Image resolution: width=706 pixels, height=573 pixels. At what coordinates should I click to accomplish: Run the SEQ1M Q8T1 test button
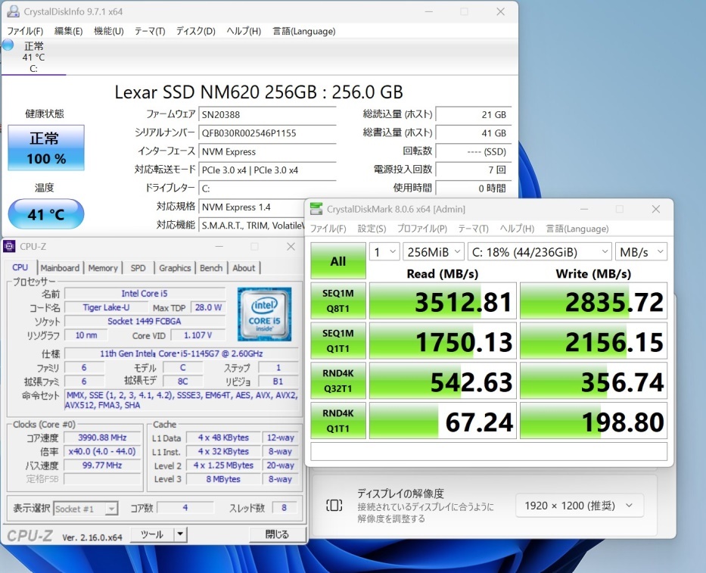[337, 302]
